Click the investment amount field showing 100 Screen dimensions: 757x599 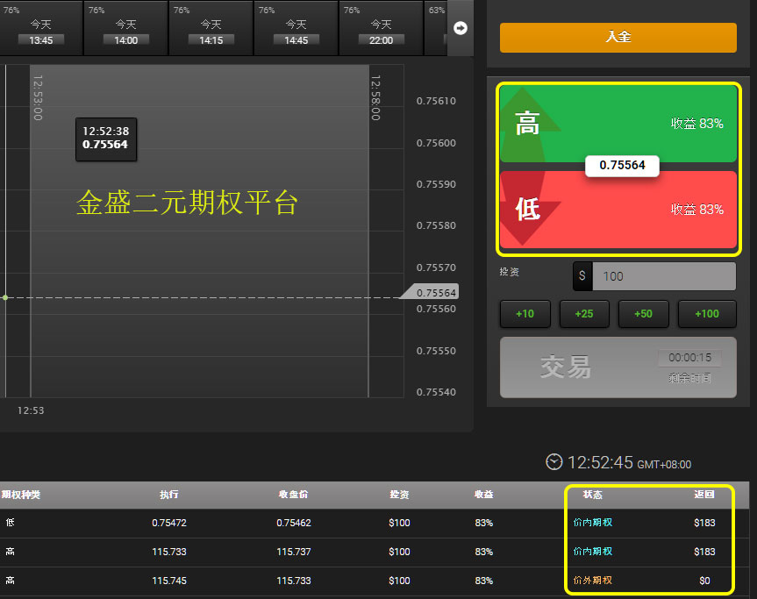[x=664, y=276]
